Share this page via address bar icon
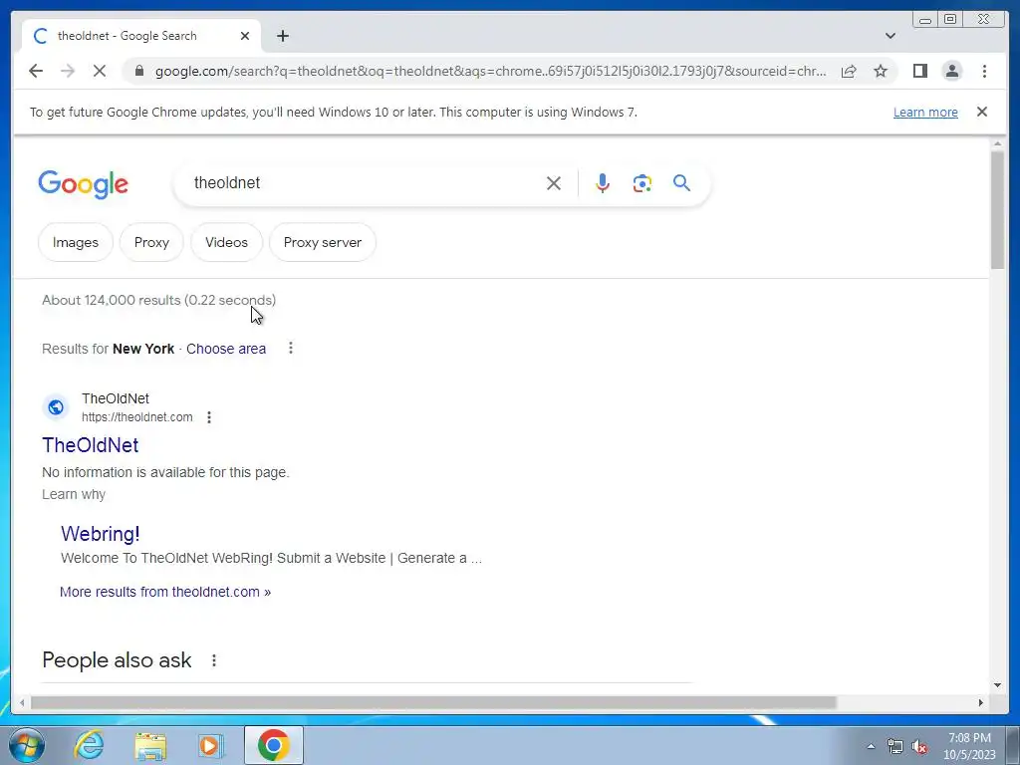 [849, 71]
